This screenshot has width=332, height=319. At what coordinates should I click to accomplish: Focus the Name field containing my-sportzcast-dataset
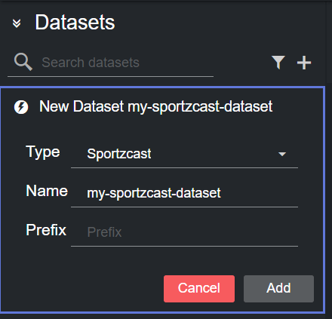[184, 193]
